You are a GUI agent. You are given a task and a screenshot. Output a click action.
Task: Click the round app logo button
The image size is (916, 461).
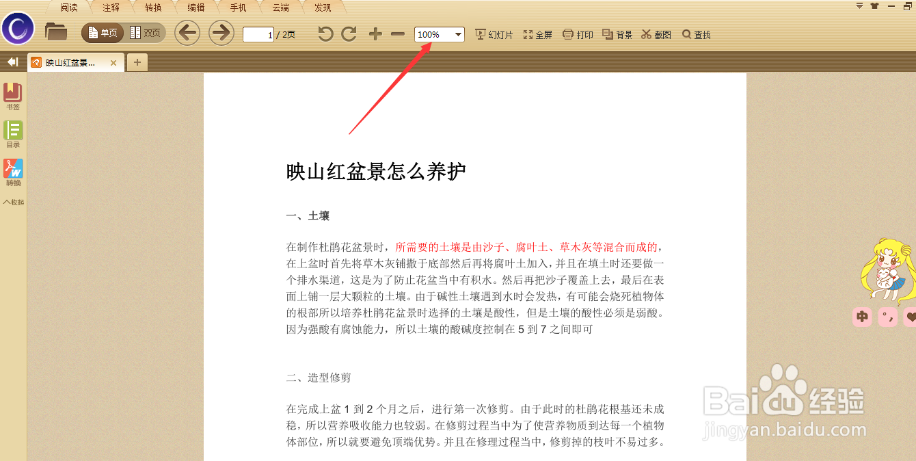point(18,28)
